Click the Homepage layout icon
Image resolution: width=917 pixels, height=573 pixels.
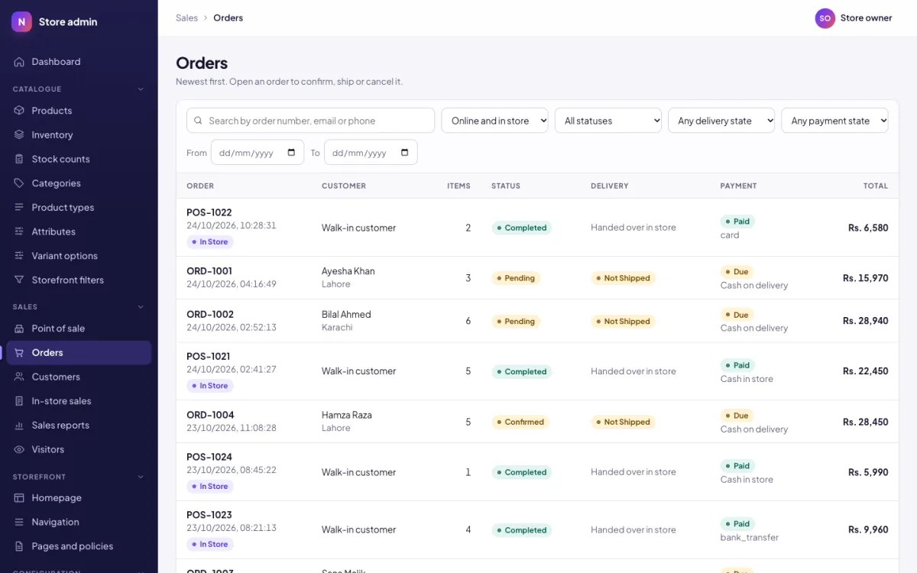[19, 498]
